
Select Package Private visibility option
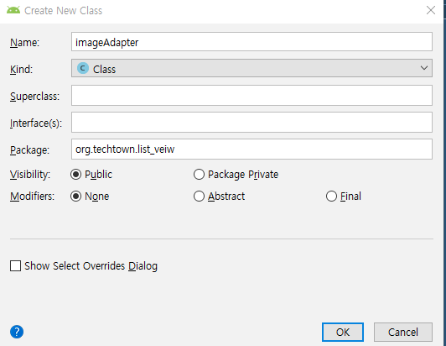pos(199,174)
